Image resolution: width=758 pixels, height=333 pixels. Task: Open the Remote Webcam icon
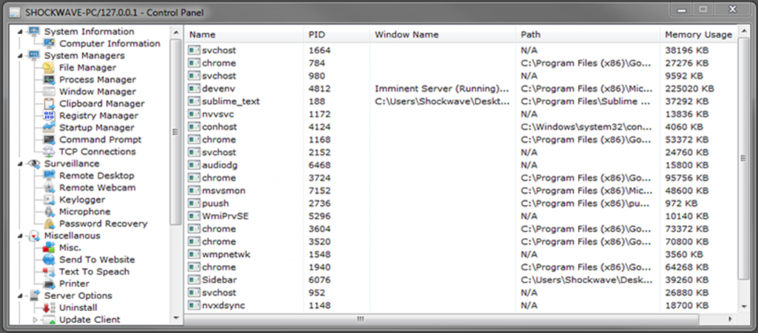coord(49,188)
